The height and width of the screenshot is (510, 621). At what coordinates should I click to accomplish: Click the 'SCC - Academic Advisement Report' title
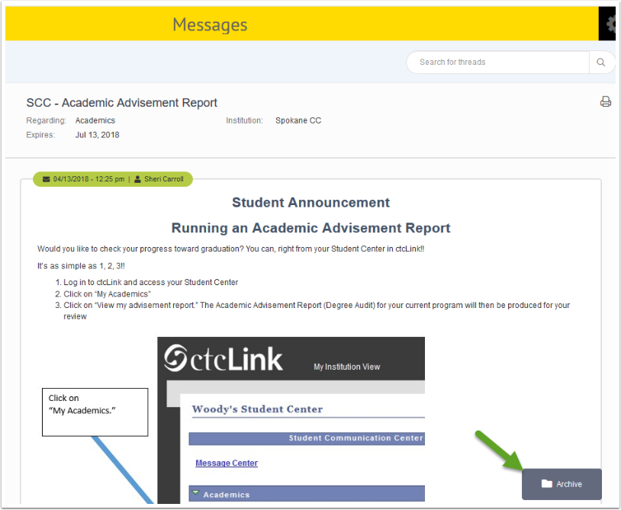click(x=121, y=103)
